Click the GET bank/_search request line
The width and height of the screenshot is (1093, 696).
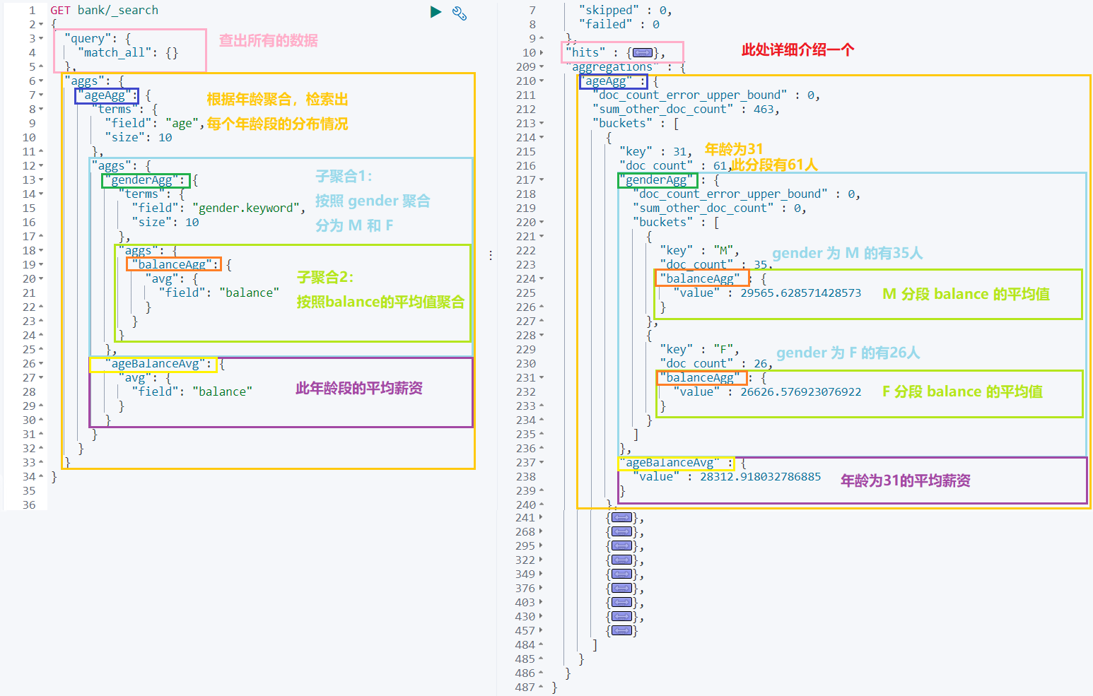[103, 10]
